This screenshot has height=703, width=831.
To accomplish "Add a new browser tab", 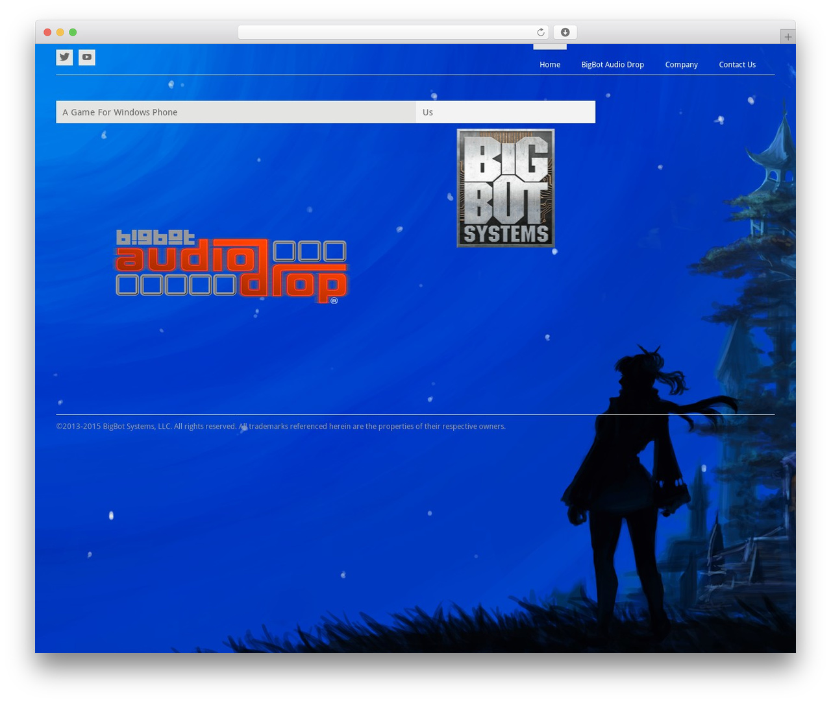I will [x=788, y=37].
